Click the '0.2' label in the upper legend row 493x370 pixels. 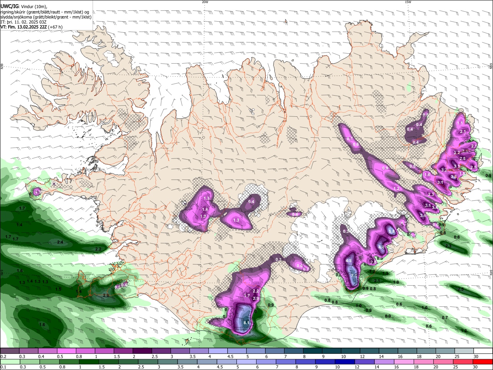point(3,357)
